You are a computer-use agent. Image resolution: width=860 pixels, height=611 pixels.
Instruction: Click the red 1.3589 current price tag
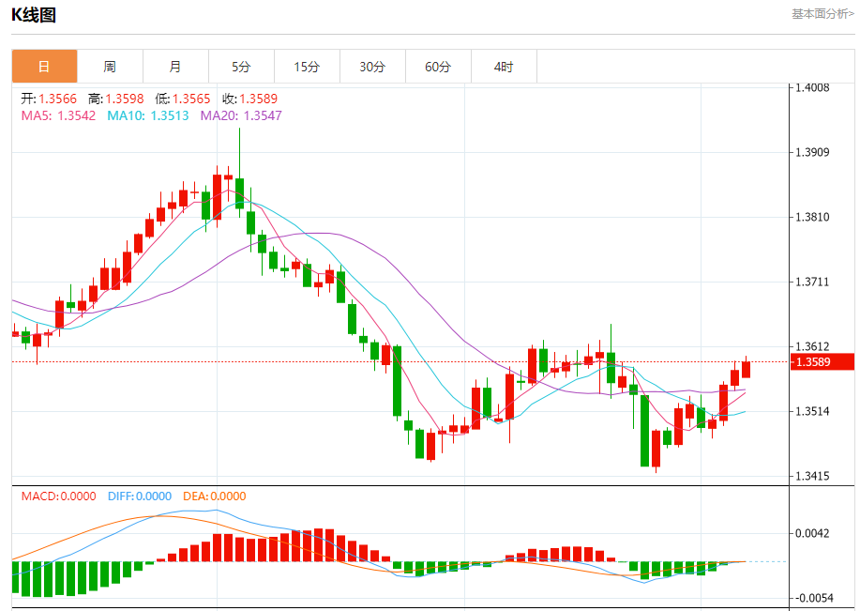pos(822,362)
